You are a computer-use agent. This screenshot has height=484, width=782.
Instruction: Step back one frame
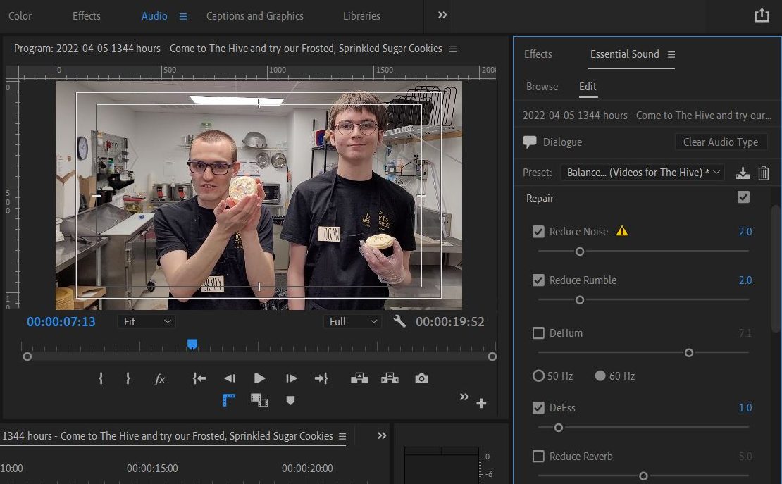pos(230,379)
